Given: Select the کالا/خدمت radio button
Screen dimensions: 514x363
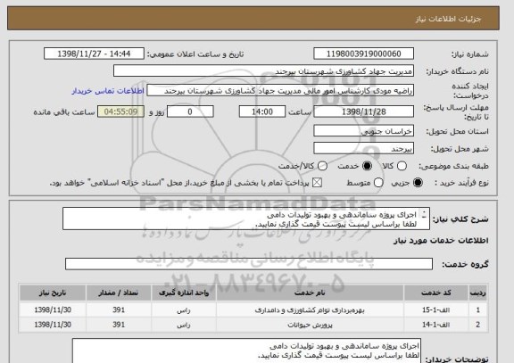Looking at the screenshot, I should (322, 166).
